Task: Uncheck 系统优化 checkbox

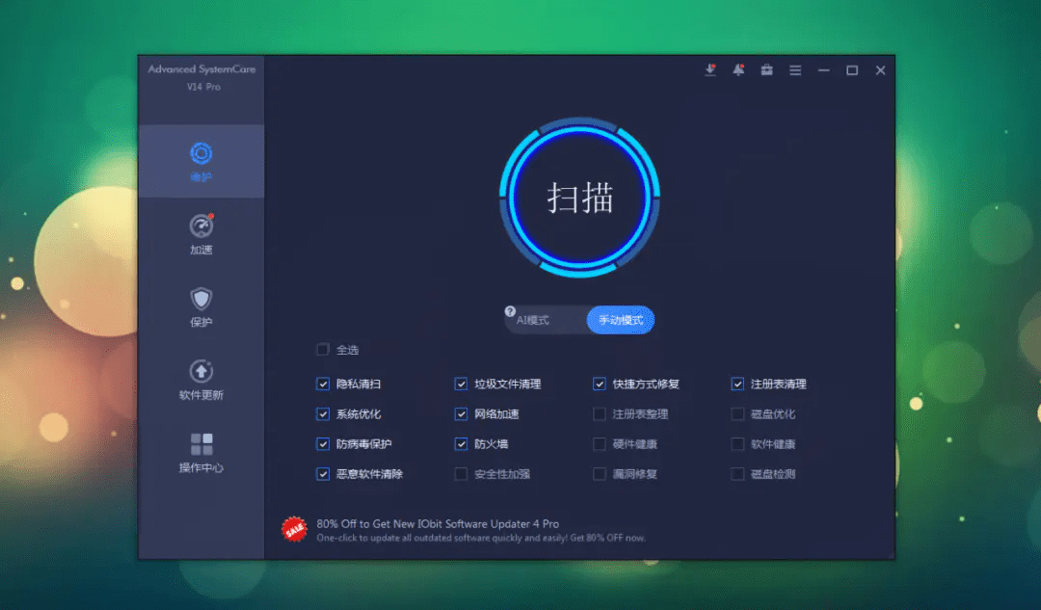Action: tap(323, 413)
